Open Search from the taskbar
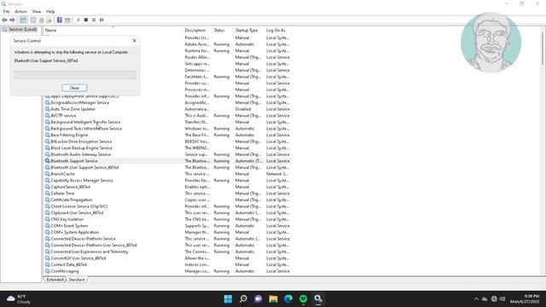The image size is (546, 307). pos(243,299)
